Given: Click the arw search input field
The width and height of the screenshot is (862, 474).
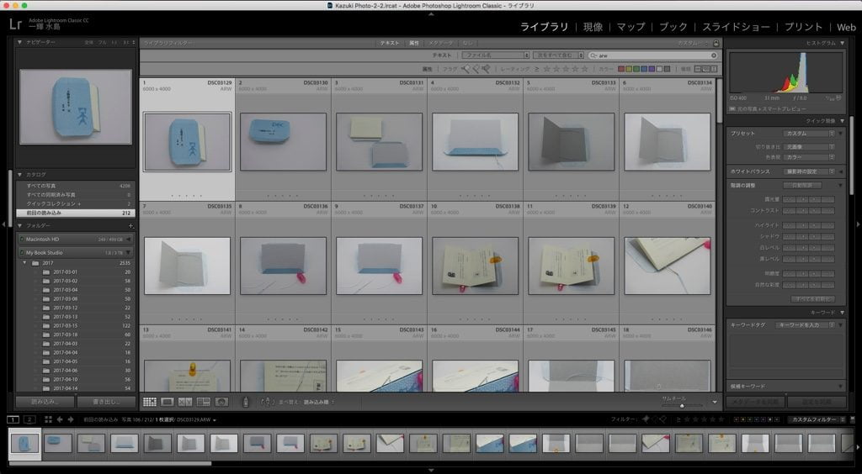Looking at the screenshot, I should pyautogui.click(x=653, y=55).
